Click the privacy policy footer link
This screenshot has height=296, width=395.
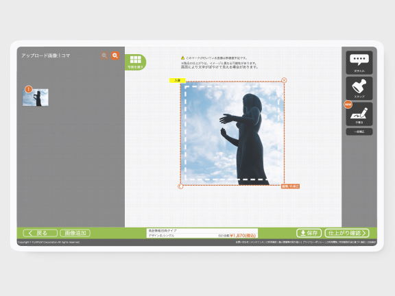click(x=313, y=242)
